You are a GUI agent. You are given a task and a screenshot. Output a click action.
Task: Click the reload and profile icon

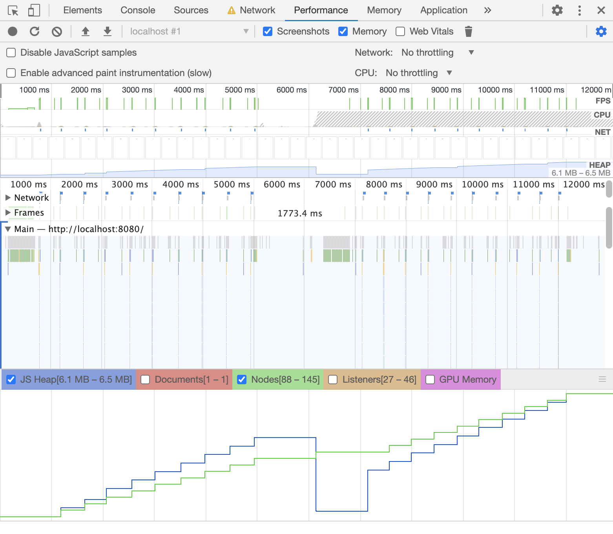click(x=35, y=31)
